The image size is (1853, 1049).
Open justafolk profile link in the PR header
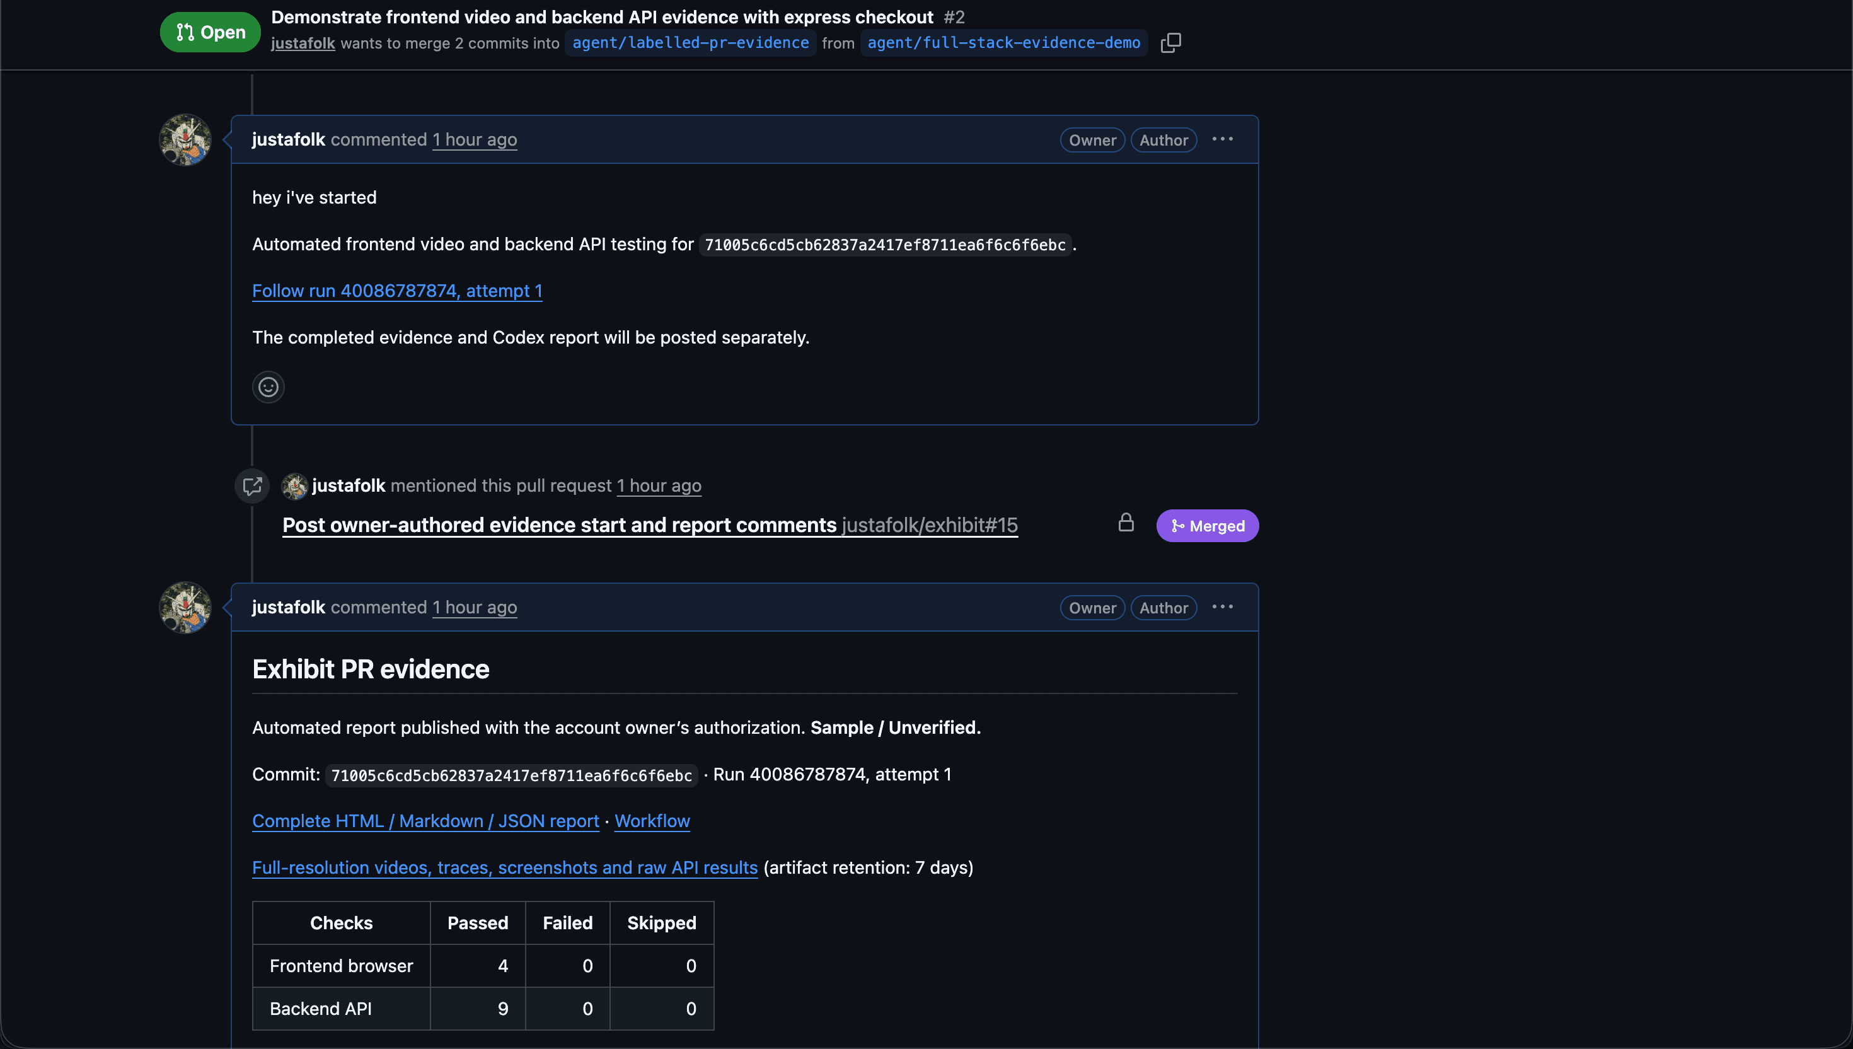click(303, 43)
